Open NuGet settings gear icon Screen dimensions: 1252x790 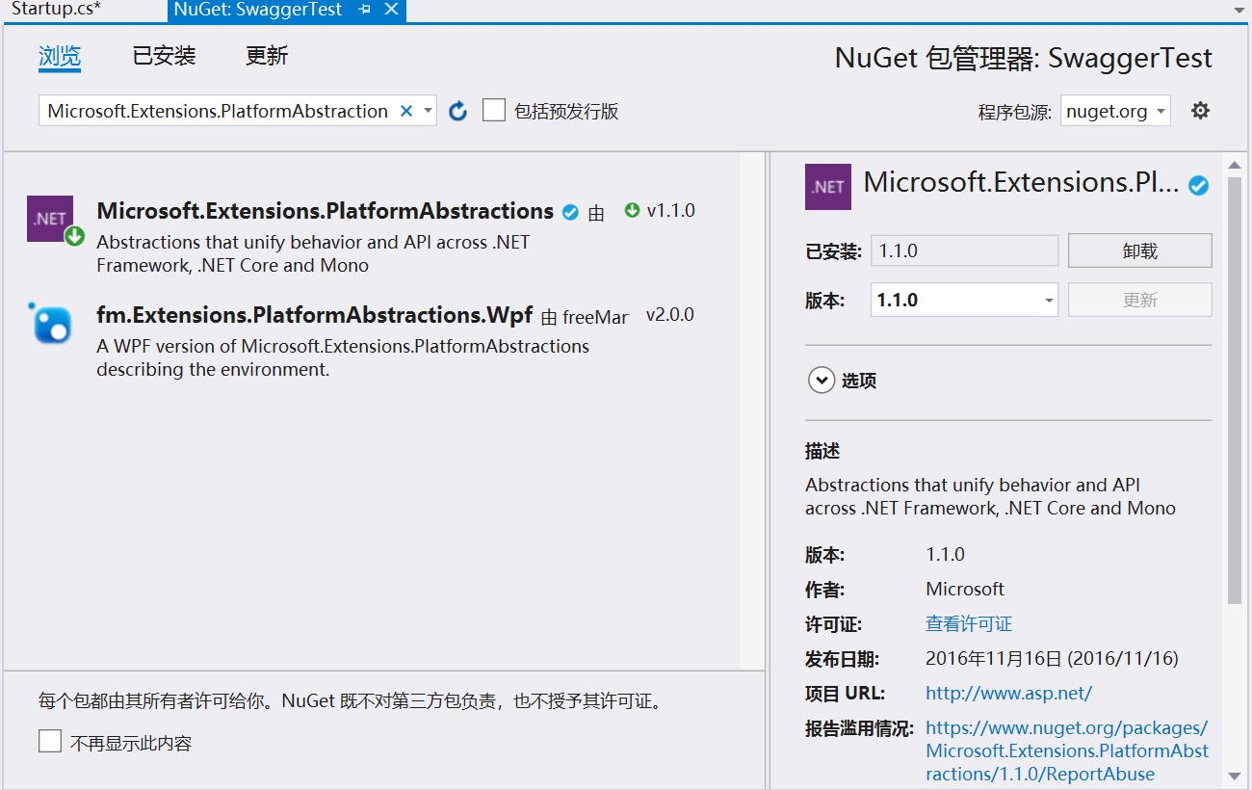[x=1200, y=111]
